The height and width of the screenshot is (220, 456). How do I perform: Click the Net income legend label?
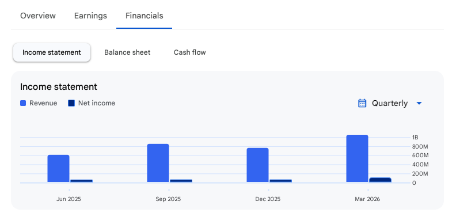(97, 103)
